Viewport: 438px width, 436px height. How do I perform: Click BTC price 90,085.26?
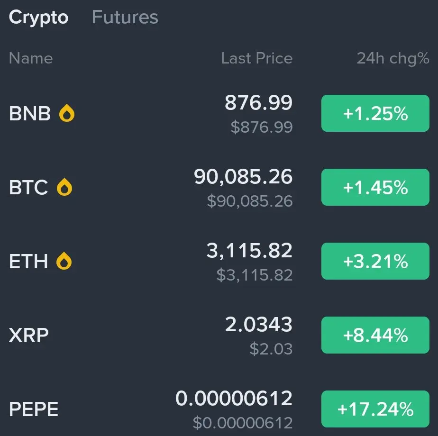point(243,177)
